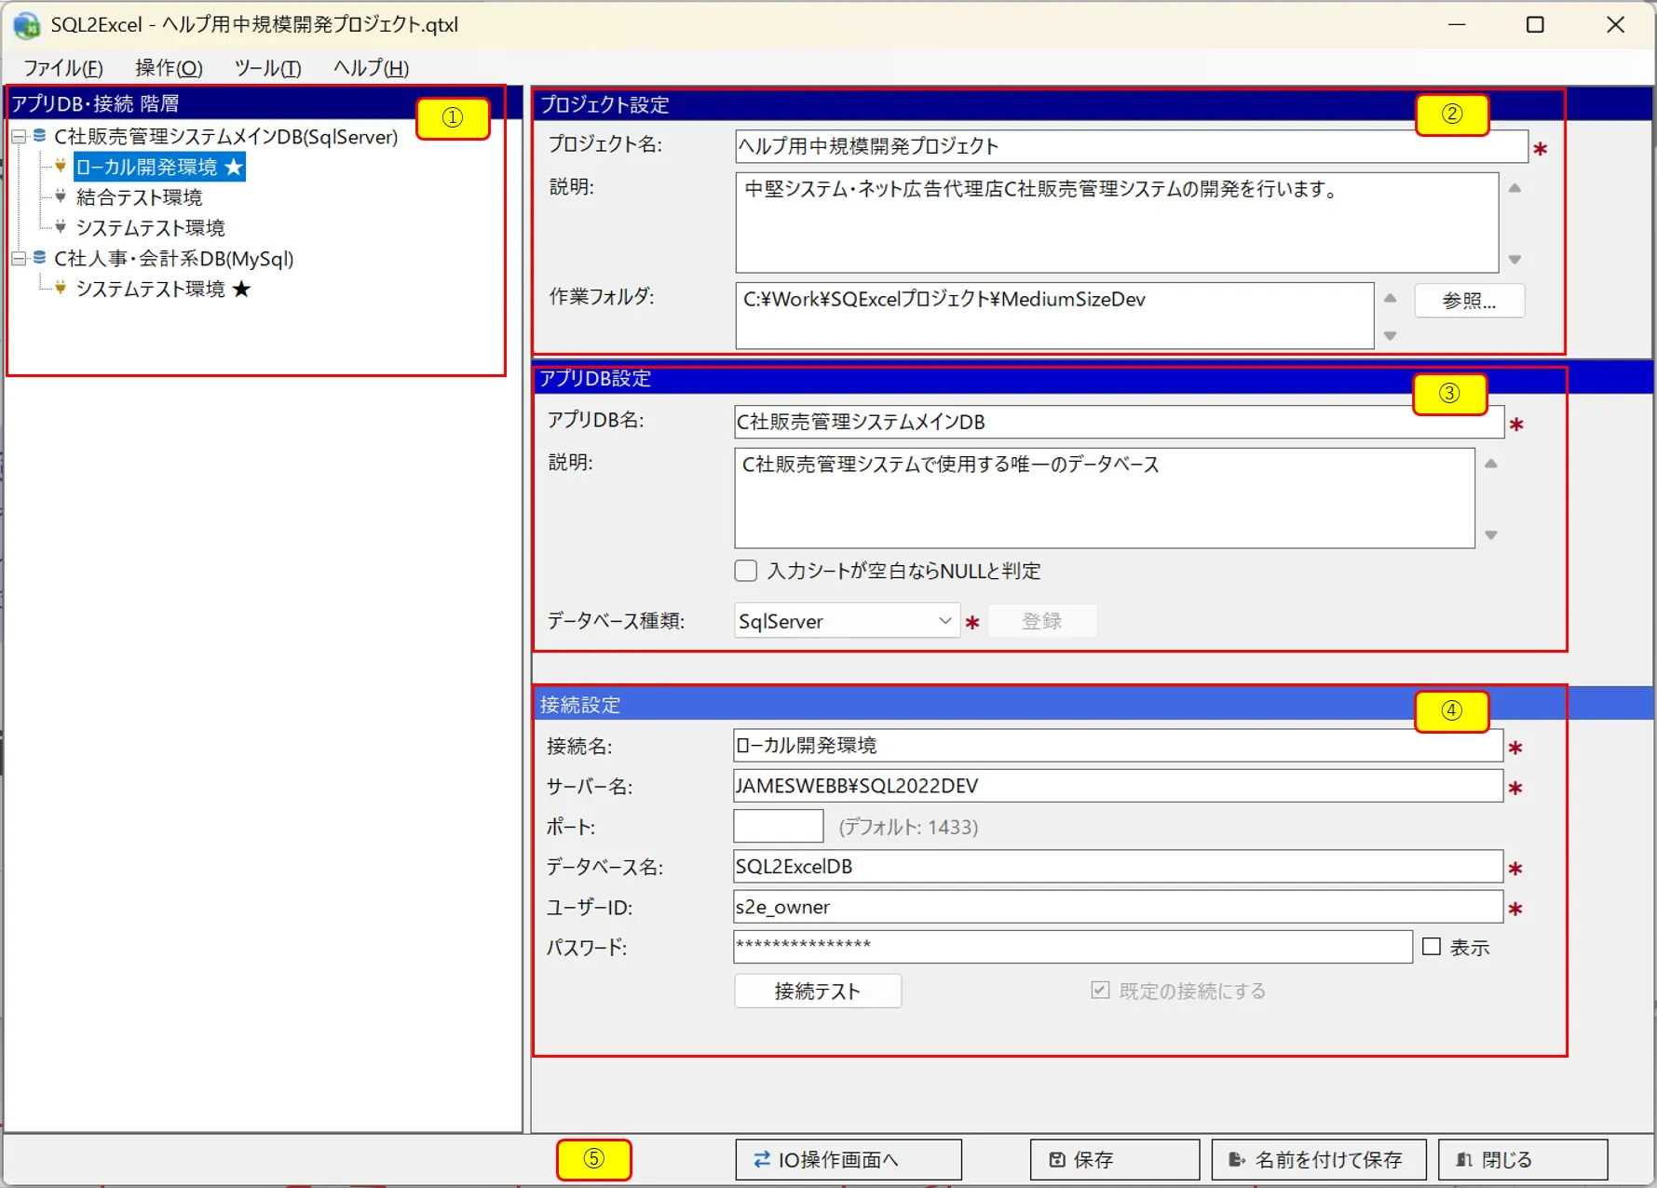Click the データベース名 input field
This screenshot has height=1188, width=1657.
[x=1118, y=866]
